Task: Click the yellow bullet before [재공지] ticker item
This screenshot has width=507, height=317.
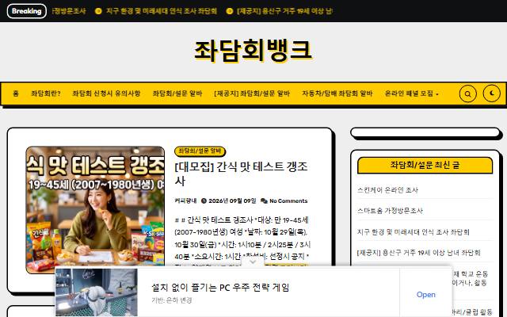Action: click(x=229, y=11)
